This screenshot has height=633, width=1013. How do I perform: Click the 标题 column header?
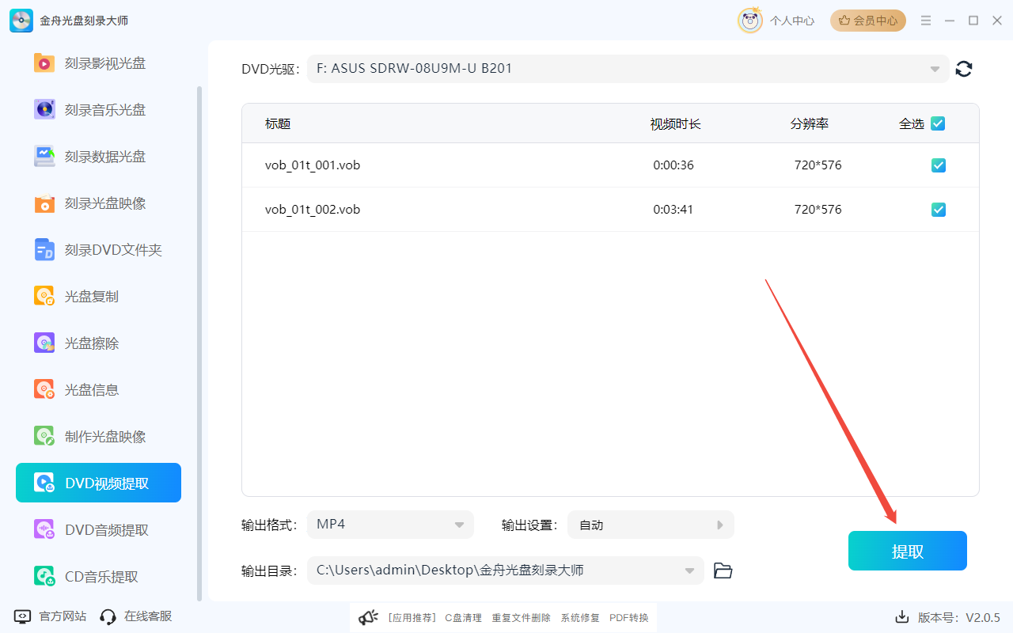(278, 123)
